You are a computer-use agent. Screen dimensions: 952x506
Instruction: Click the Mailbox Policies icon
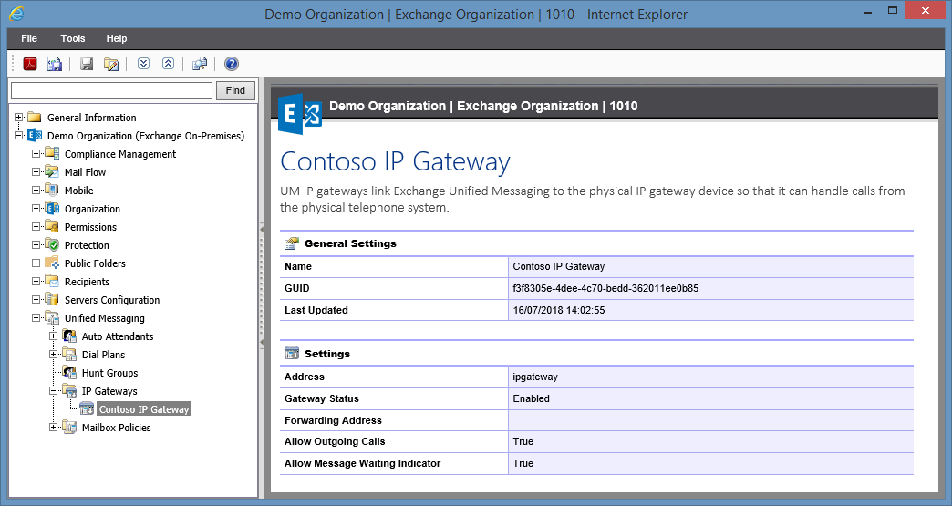[x=69, y=427]
